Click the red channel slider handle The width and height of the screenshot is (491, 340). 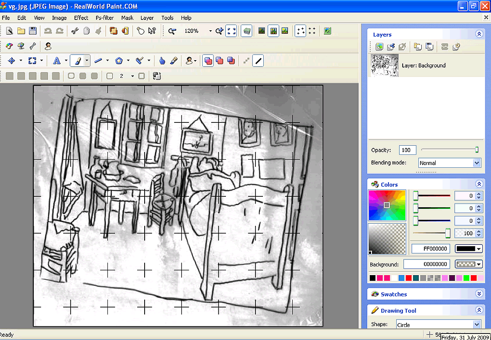tap(416, 196)
